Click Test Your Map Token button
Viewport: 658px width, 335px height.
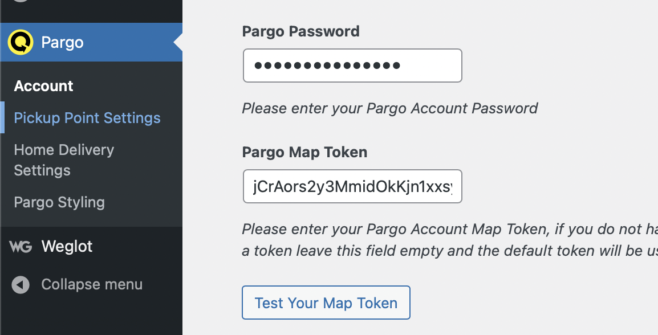click(x=326, y=303)
